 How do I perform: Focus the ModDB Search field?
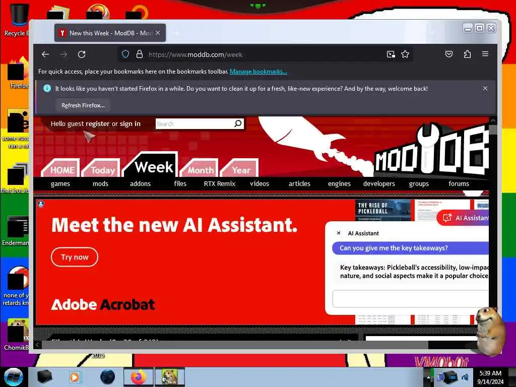coord(195,124)
